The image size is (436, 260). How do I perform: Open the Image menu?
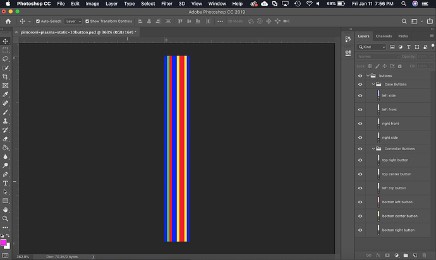point(92,4)
